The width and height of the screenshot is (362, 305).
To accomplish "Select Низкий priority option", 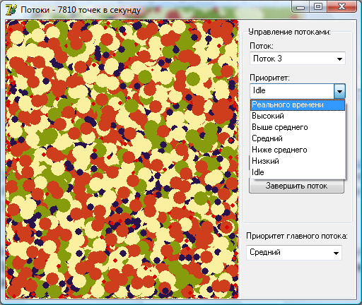I will (x=298, y=161).
